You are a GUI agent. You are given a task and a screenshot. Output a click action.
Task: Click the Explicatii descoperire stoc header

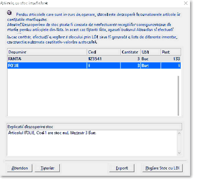point(94,127)
